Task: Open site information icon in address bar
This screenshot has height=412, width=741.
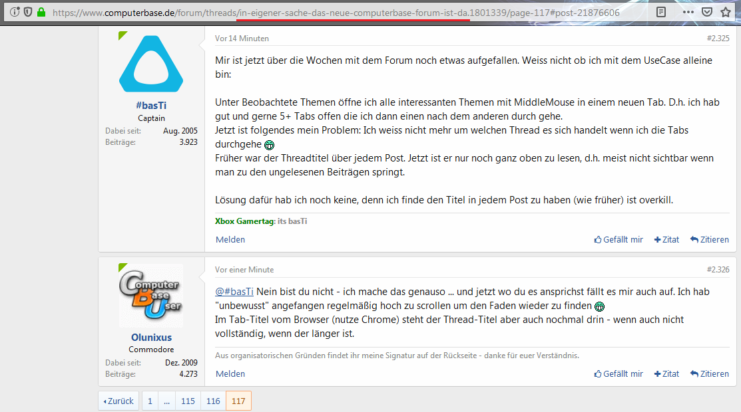Action: tap(15, 12)
